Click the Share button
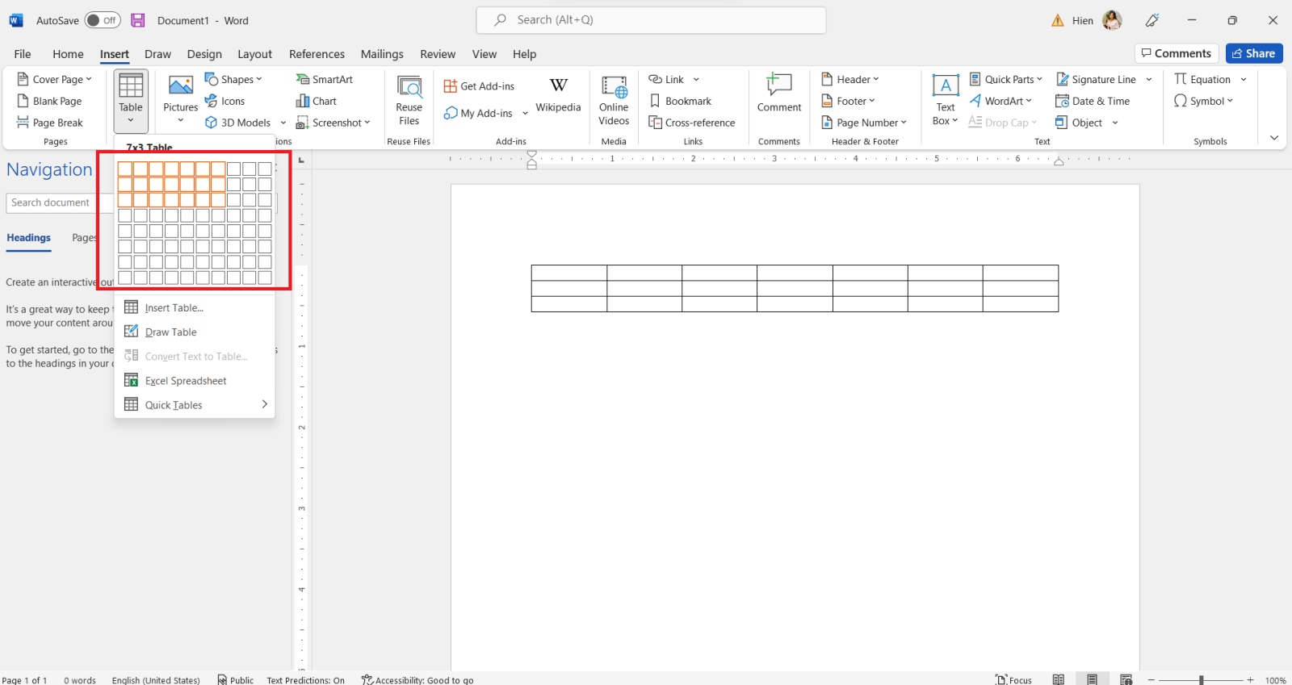This screenshot has width=1292, height=685. click(x=1253, y=53)
